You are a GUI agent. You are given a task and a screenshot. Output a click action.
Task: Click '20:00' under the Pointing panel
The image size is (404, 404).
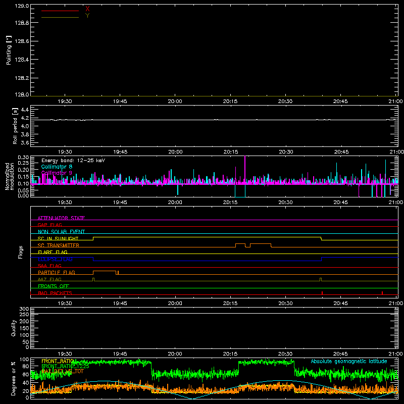coord(175,102)
